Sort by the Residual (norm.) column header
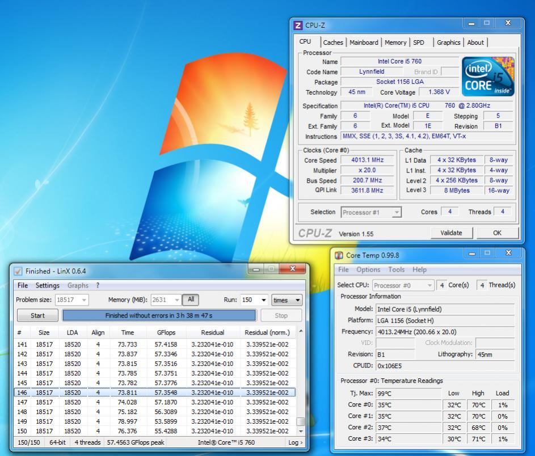 coord(267,332)
